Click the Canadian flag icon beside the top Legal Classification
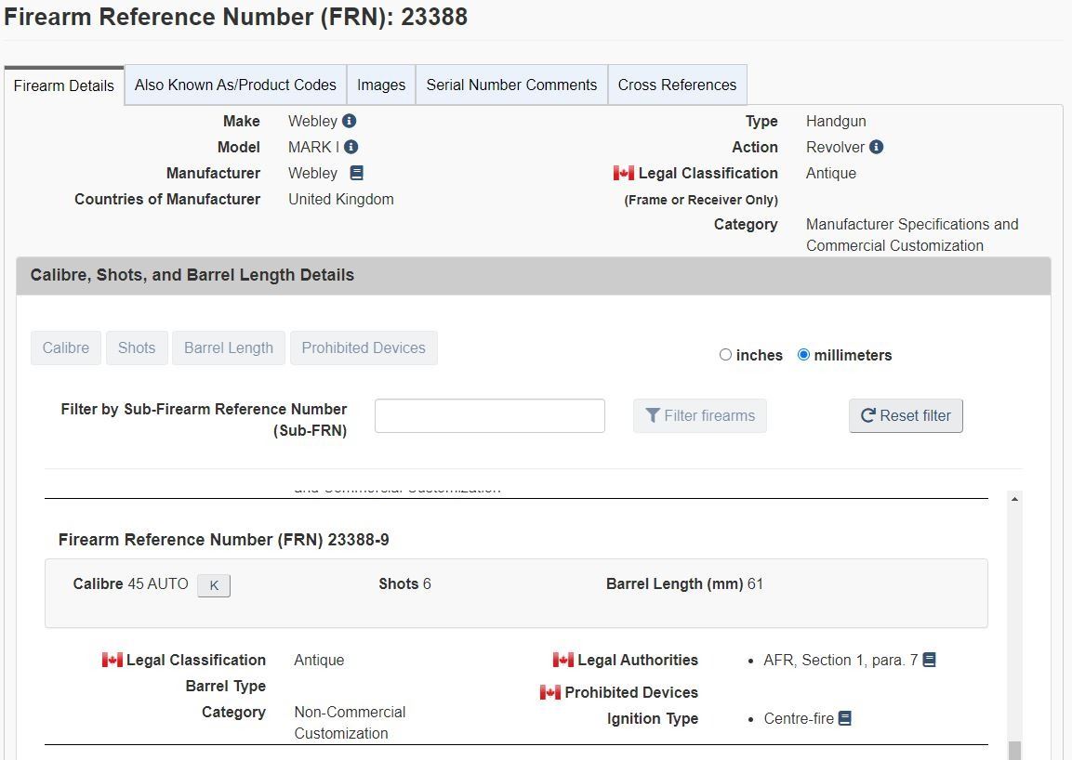The height and width of the screenshot is (760, 1072). tap(624, 173)
